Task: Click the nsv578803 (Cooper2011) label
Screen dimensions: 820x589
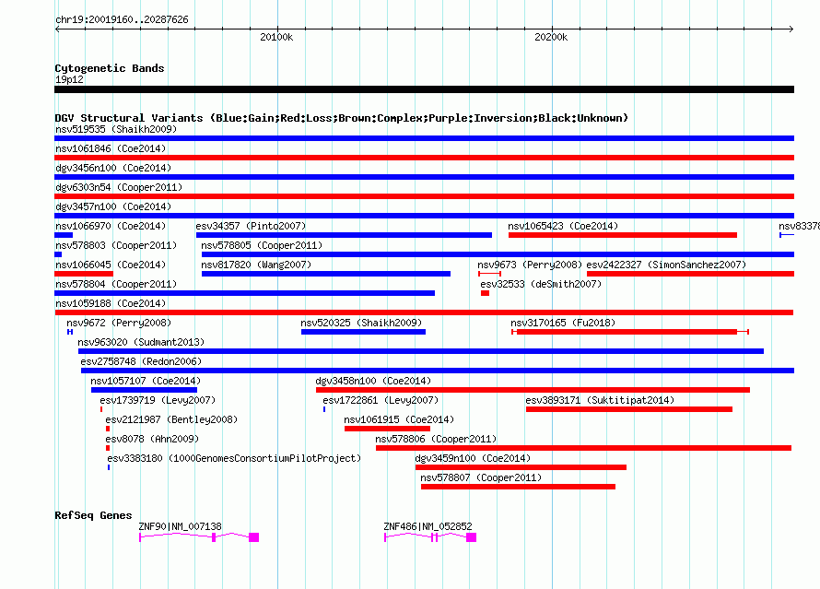Action: [116, 245]
